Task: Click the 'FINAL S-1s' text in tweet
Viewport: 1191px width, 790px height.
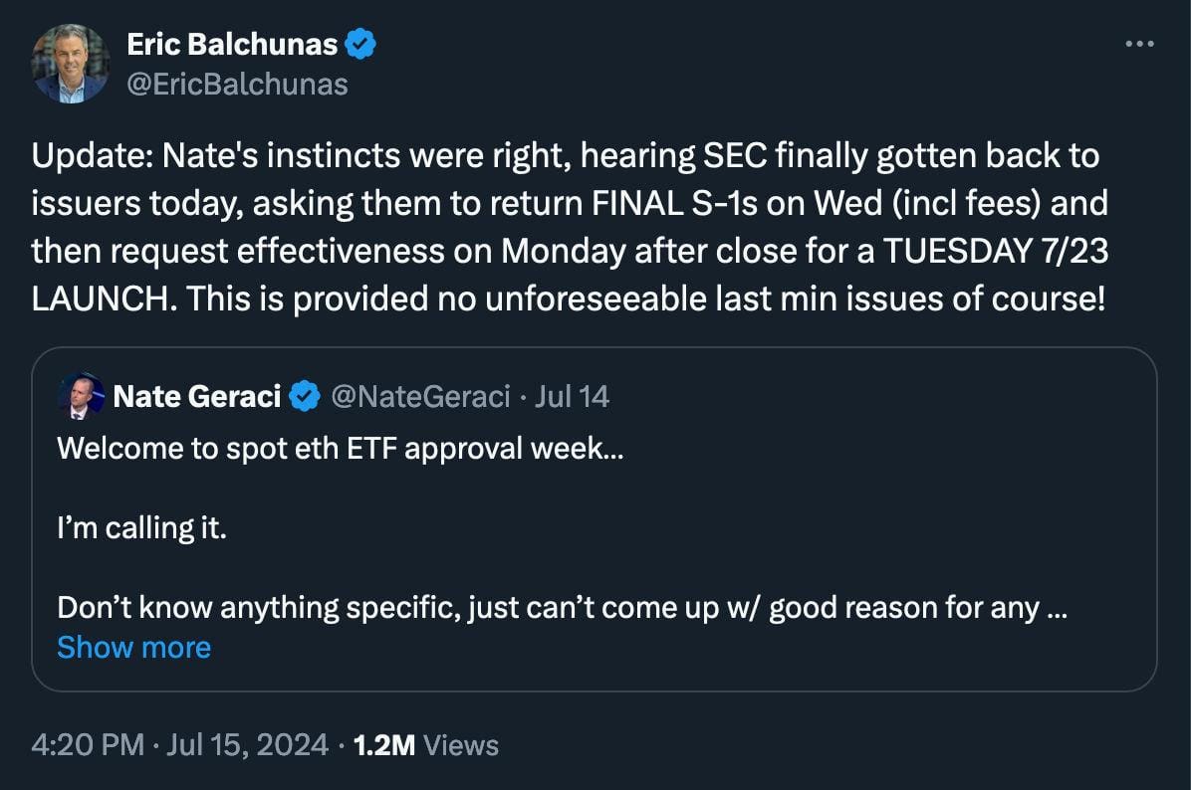Action: (x=674, y=203)
